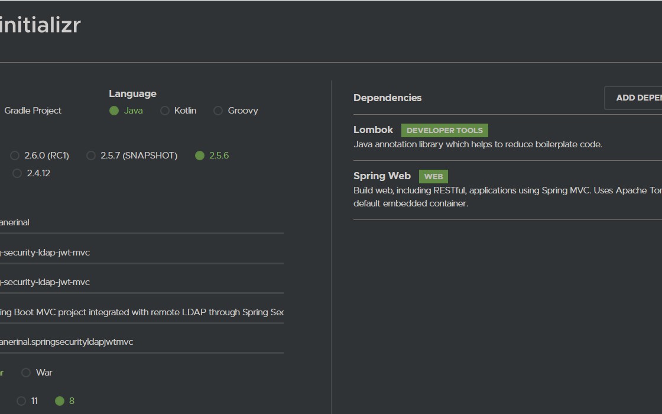Select the Gradle Project option

(33, 111)
